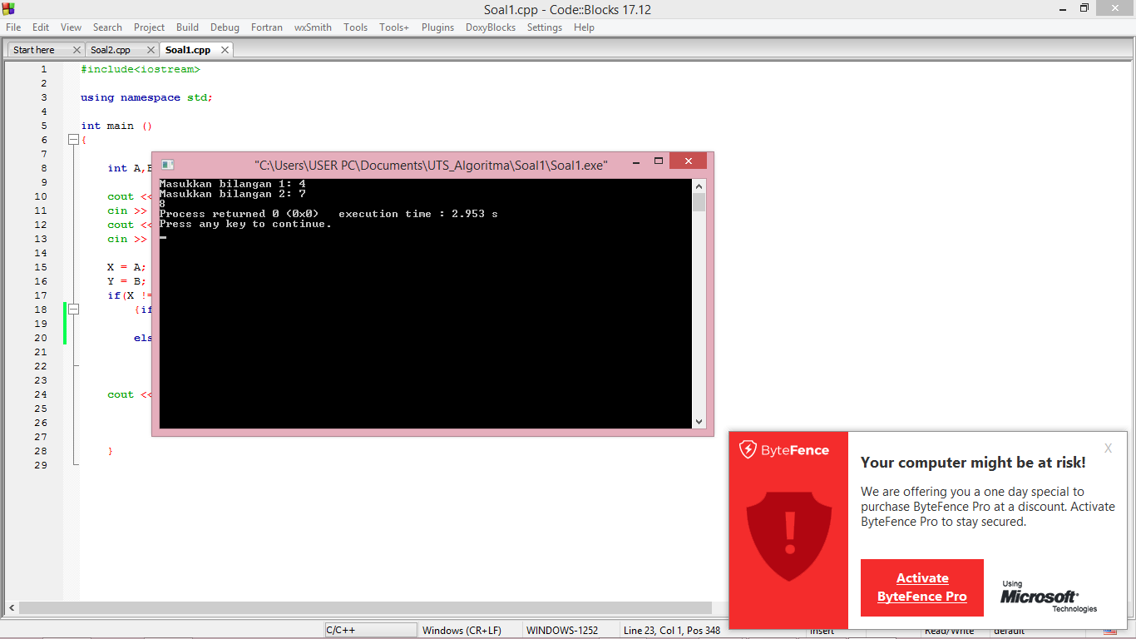Viewport: 1136px width, 639px height.
Task: Collapse the fold marker on line 18
Action: pyautogui.click(x=73, y=310)
